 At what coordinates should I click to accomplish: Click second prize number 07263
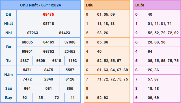click(33, 33)
